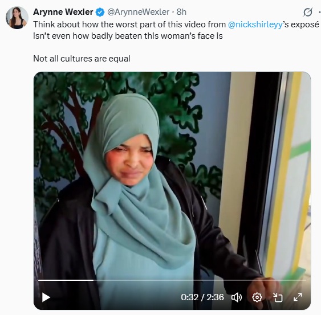The width and height of the screenshot is (321, 315).
Task: Play the video with the triangle button
Action: click(46, 297)
